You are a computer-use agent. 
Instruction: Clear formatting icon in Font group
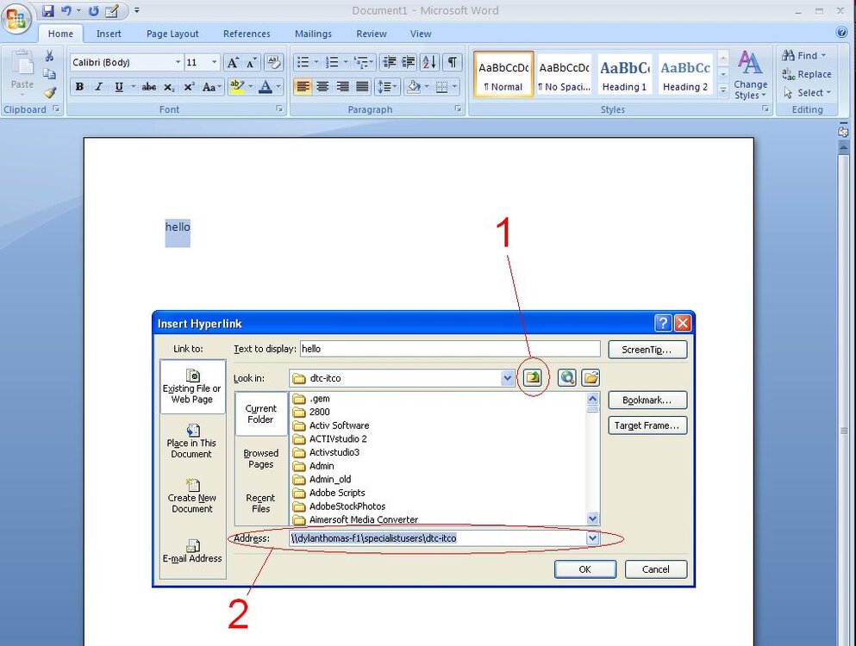[273, 62]
